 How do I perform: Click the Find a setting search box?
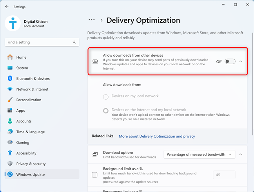[42, 42]
